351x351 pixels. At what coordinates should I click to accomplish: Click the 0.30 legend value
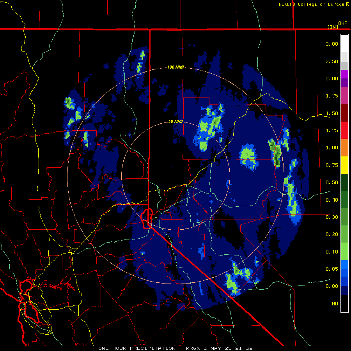332,217
